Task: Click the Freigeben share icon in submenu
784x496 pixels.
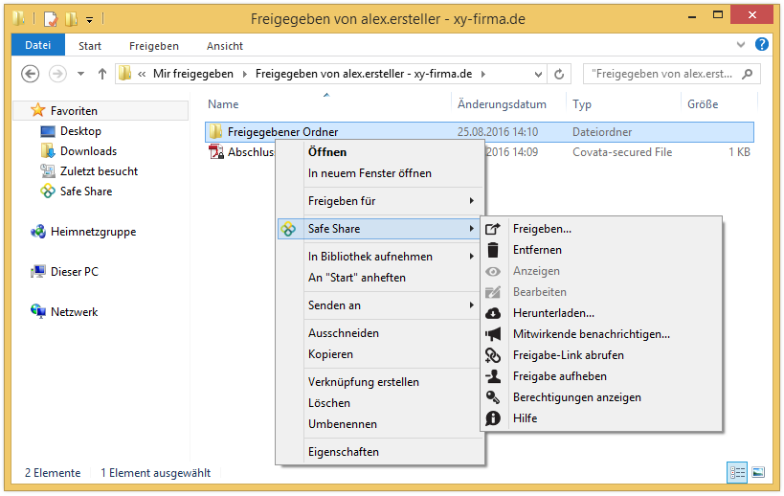Action: (492, 229)
